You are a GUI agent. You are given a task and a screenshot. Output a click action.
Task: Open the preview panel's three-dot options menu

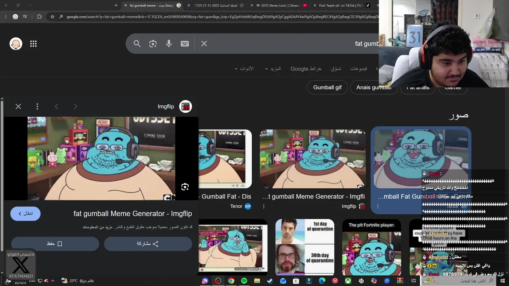click(x=37, y=106)
